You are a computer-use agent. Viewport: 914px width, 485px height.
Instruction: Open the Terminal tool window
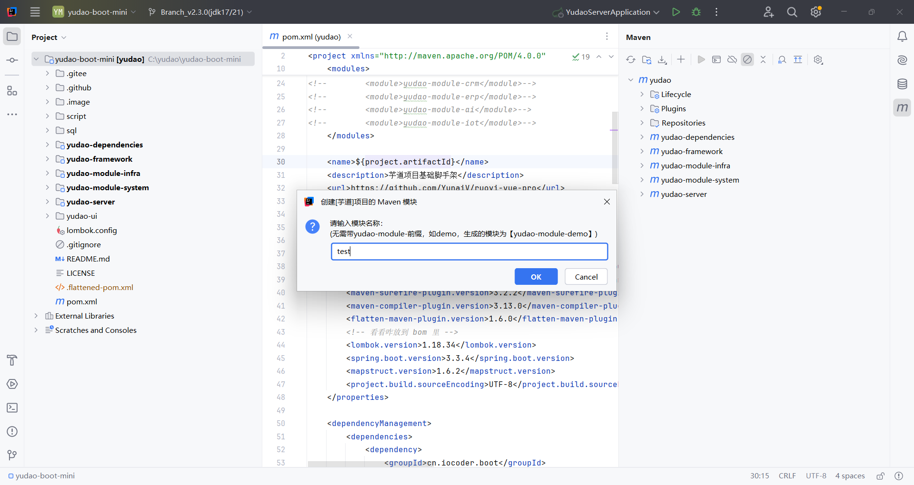point(12,407)
